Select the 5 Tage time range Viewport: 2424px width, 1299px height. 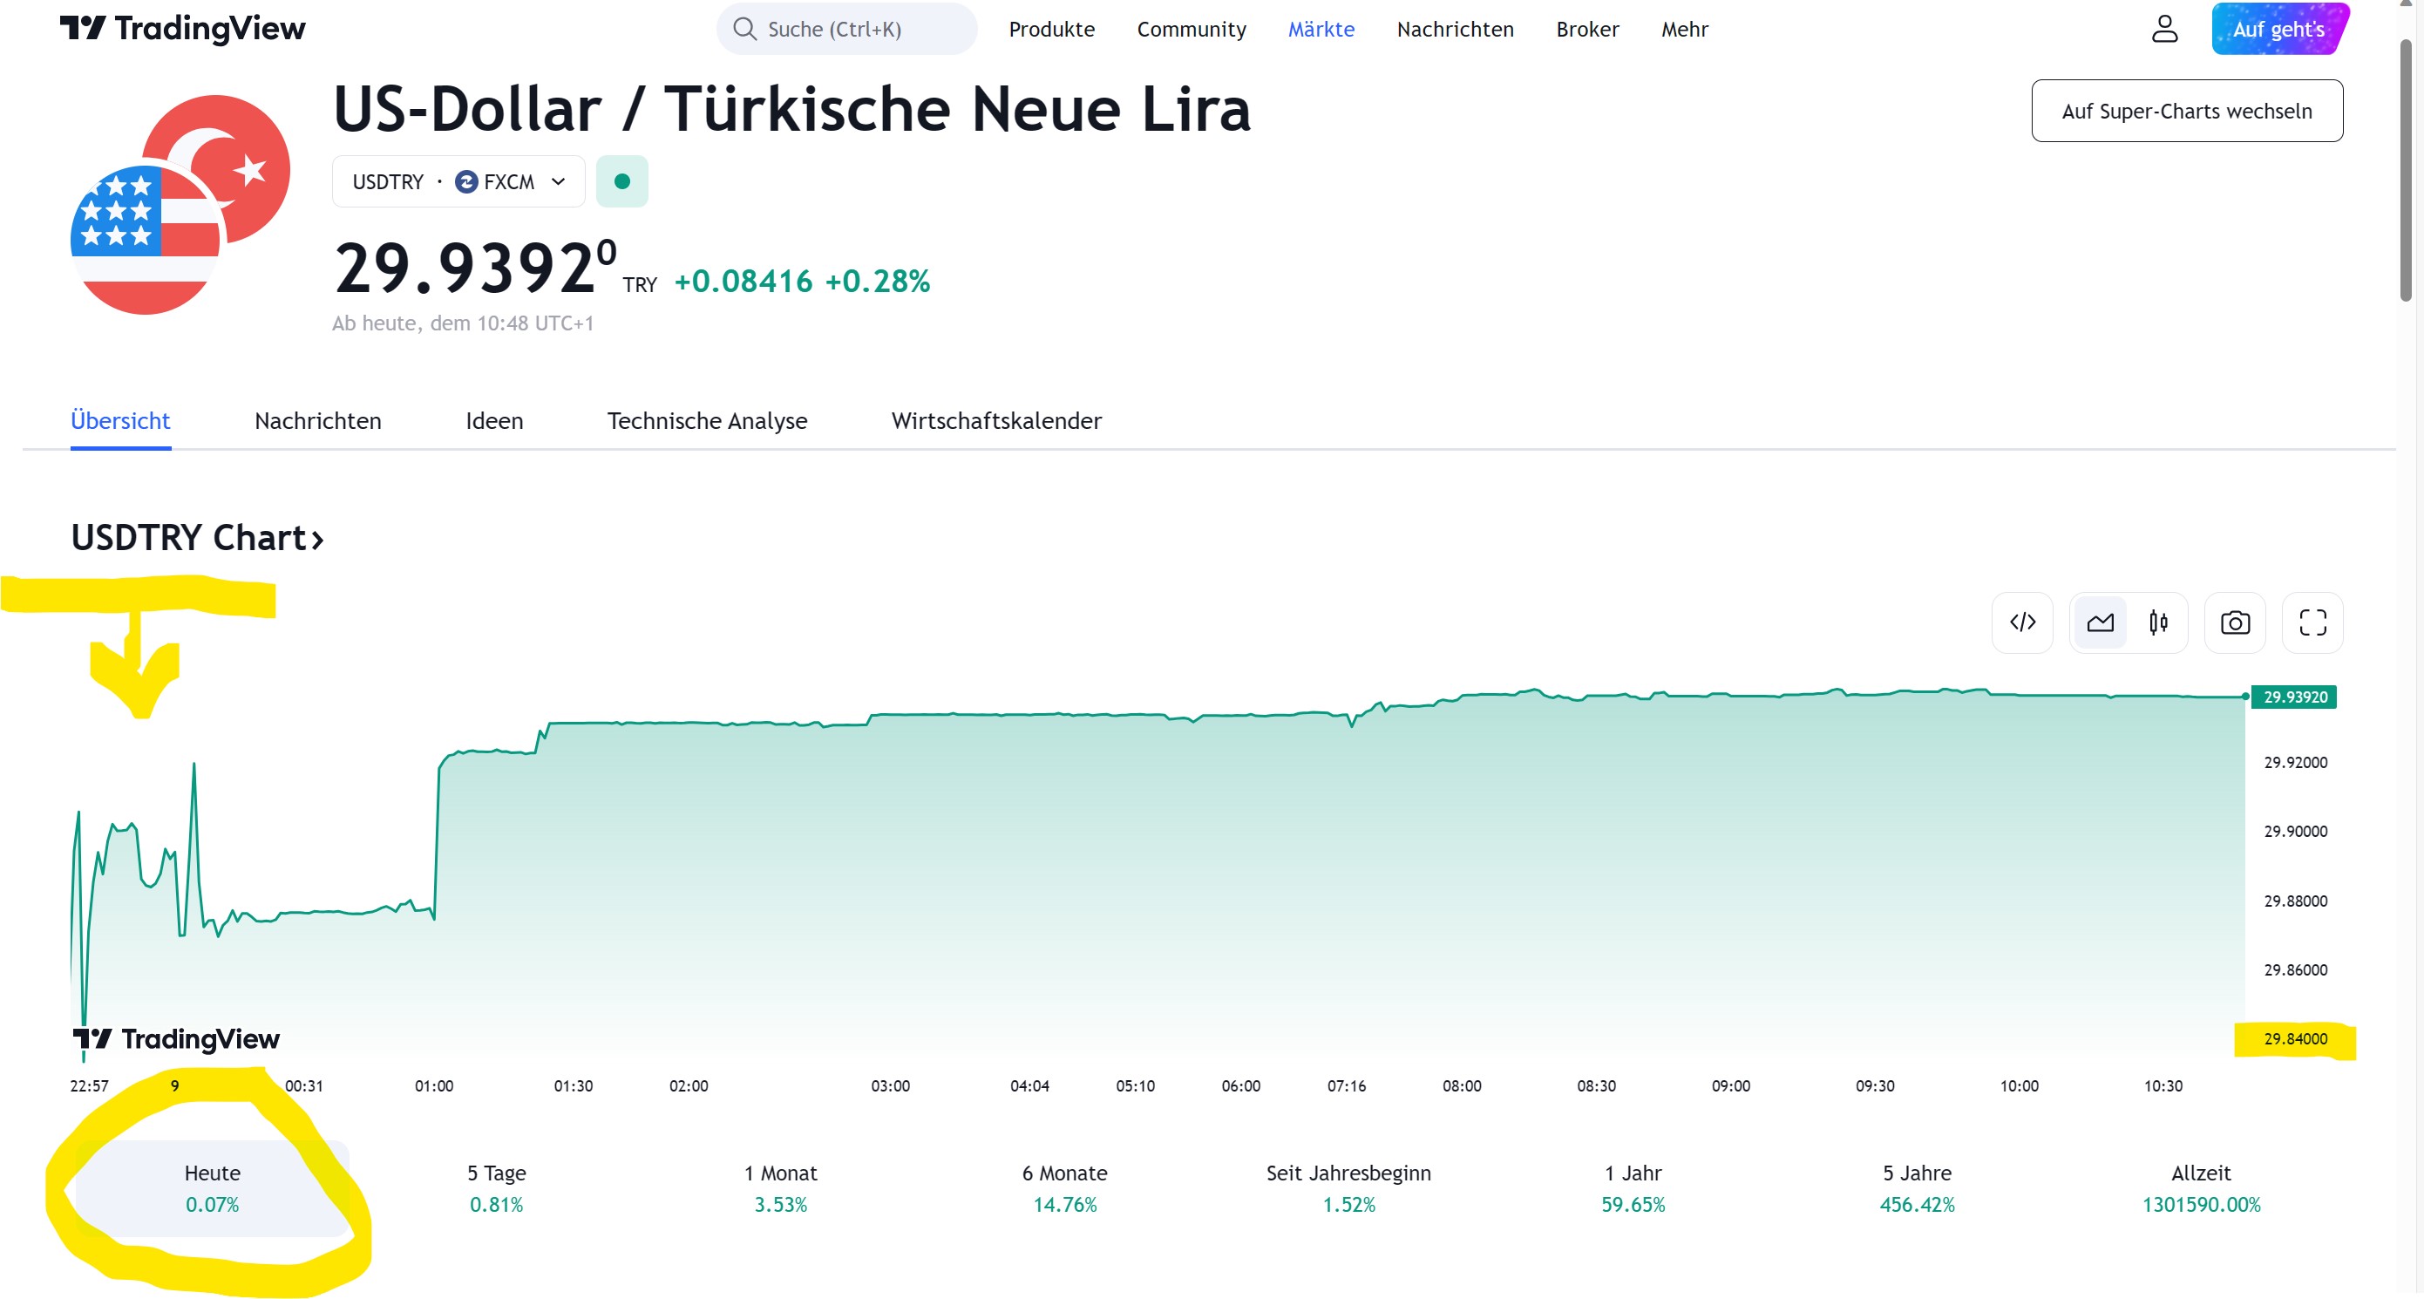click(496, 1188)
